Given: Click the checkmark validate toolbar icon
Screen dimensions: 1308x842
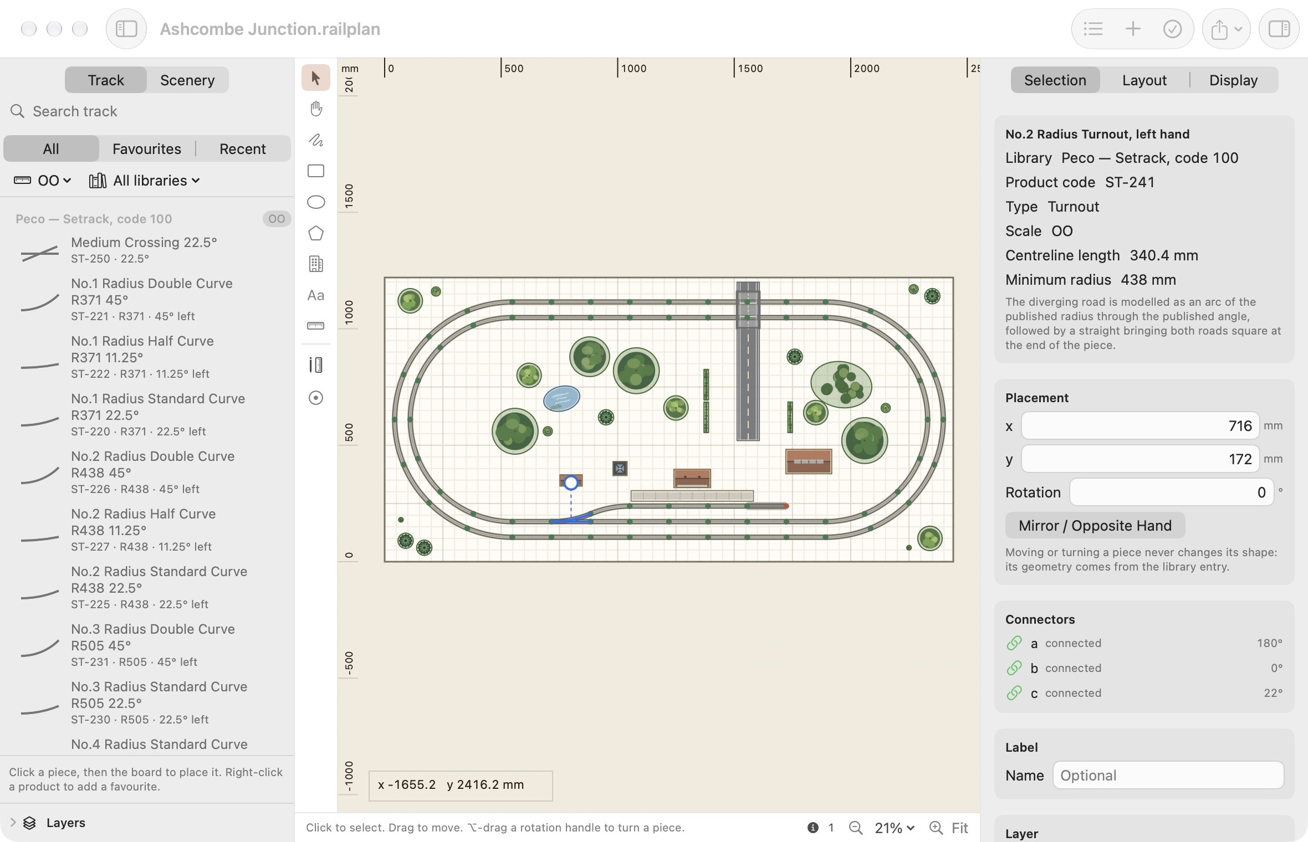Looking at the screenshot, I should pyautogui.click(x=1172, y=29).
